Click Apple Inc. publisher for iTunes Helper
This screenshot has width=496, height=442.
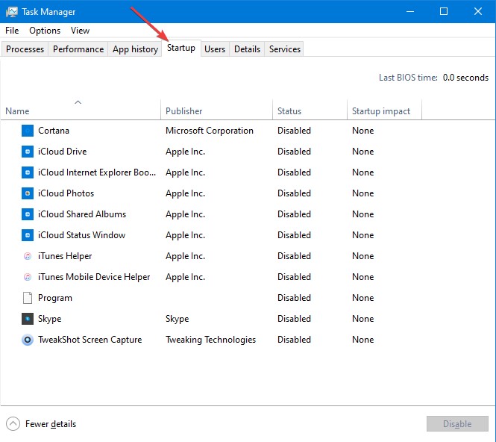pyautogui.click(x=186, y=256)
